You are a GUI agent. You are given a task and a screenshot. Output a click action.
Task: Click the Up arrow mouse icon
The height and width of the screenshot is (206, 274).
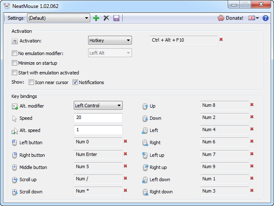[x=145, y=106]
